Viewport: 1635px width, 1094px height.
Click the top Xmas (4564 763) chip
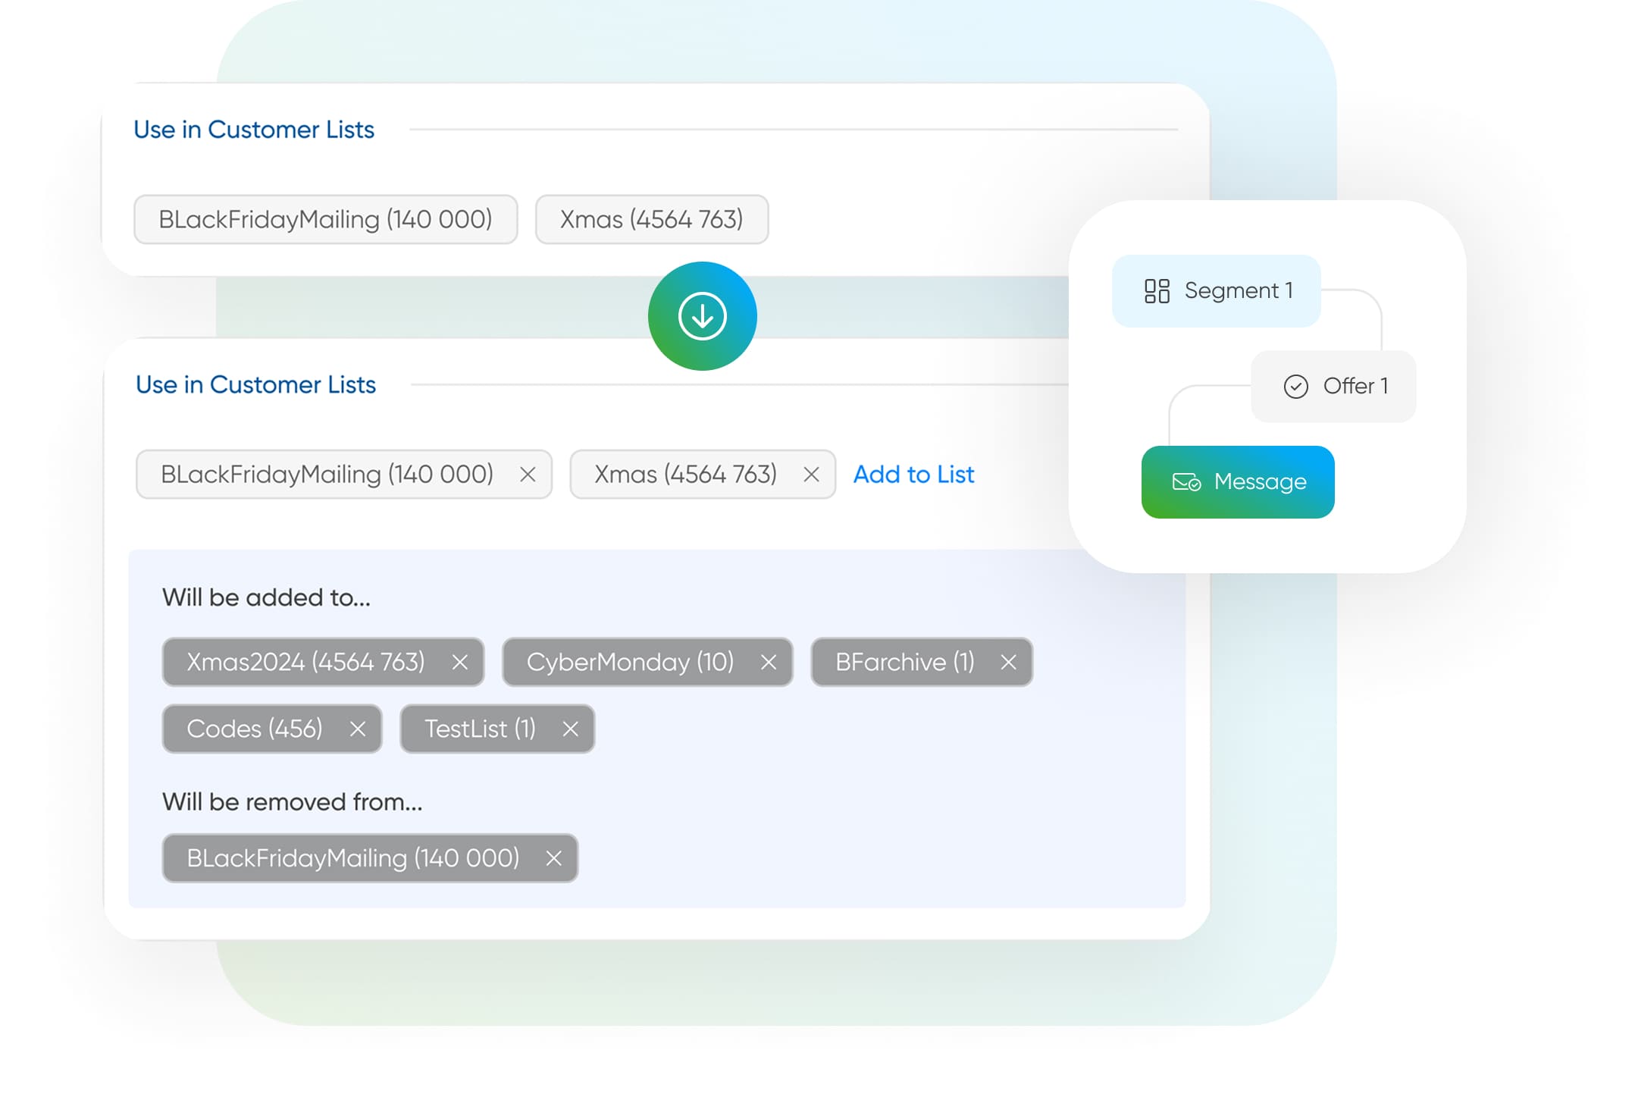651,220
